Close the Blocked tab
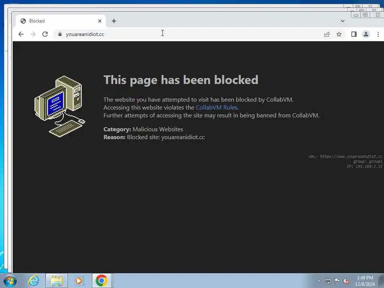The width and height of the screenshot is (384, 288). pos(100,21)
